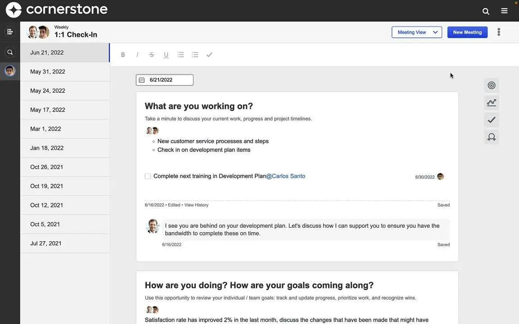
Task: Open the three-dot options menu
Action: 497,31
